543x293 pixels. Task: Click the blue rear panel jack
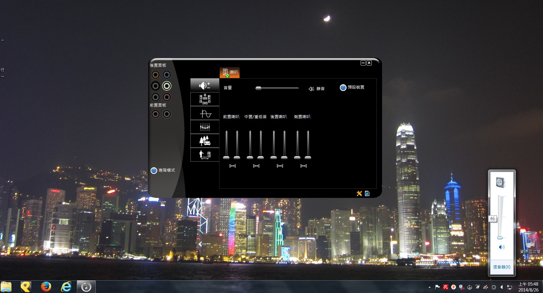point(167,75)
